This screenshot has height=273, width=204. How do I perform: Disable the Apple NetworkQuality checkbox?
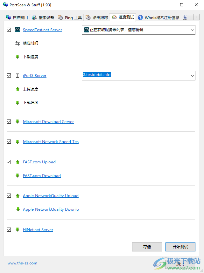pos(9,196)
